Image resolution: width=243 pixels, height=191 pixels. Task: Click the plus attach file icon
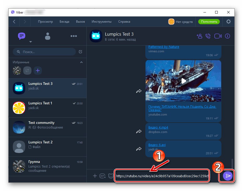[95, 176]
